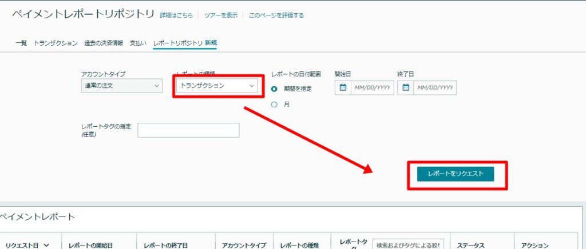Focus the end date MM/DD/YYYY field
The width and height of the screenshot is (586, 249).
(434, 88)
